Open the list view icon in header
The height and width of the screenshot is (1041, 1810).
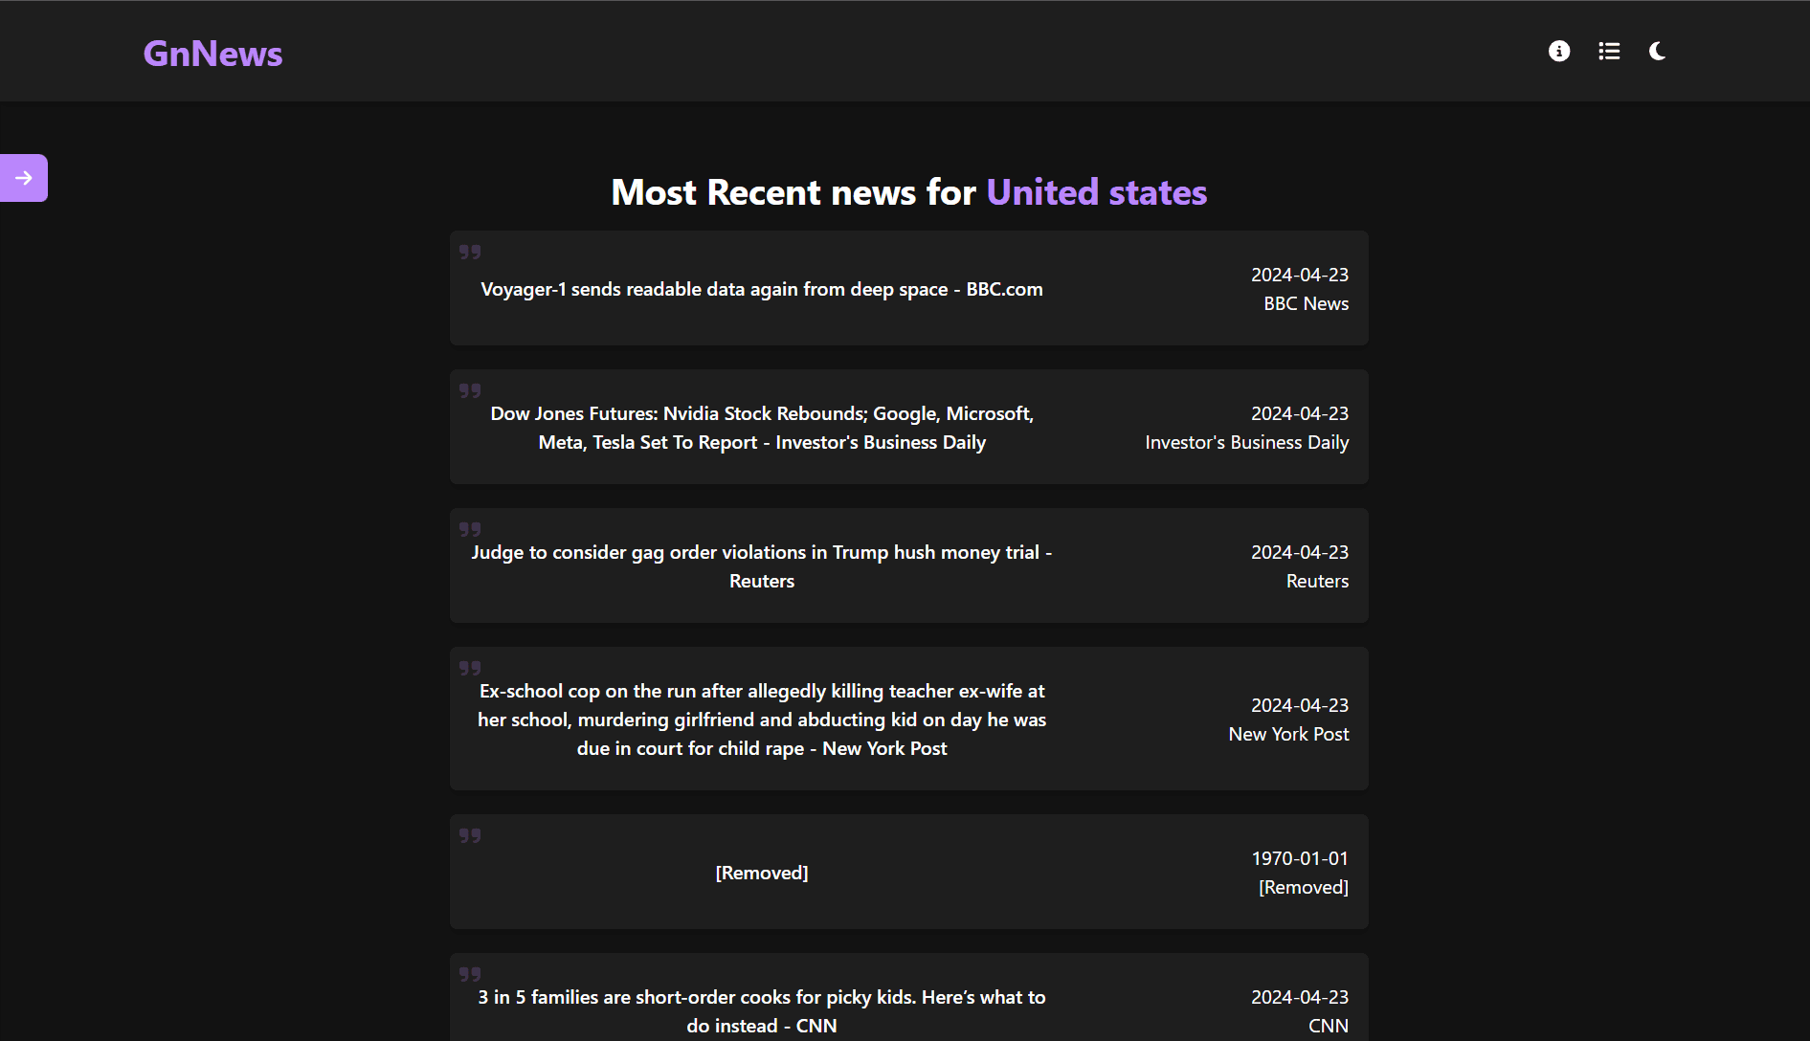pyautogui.click(x=1609, y=51)
